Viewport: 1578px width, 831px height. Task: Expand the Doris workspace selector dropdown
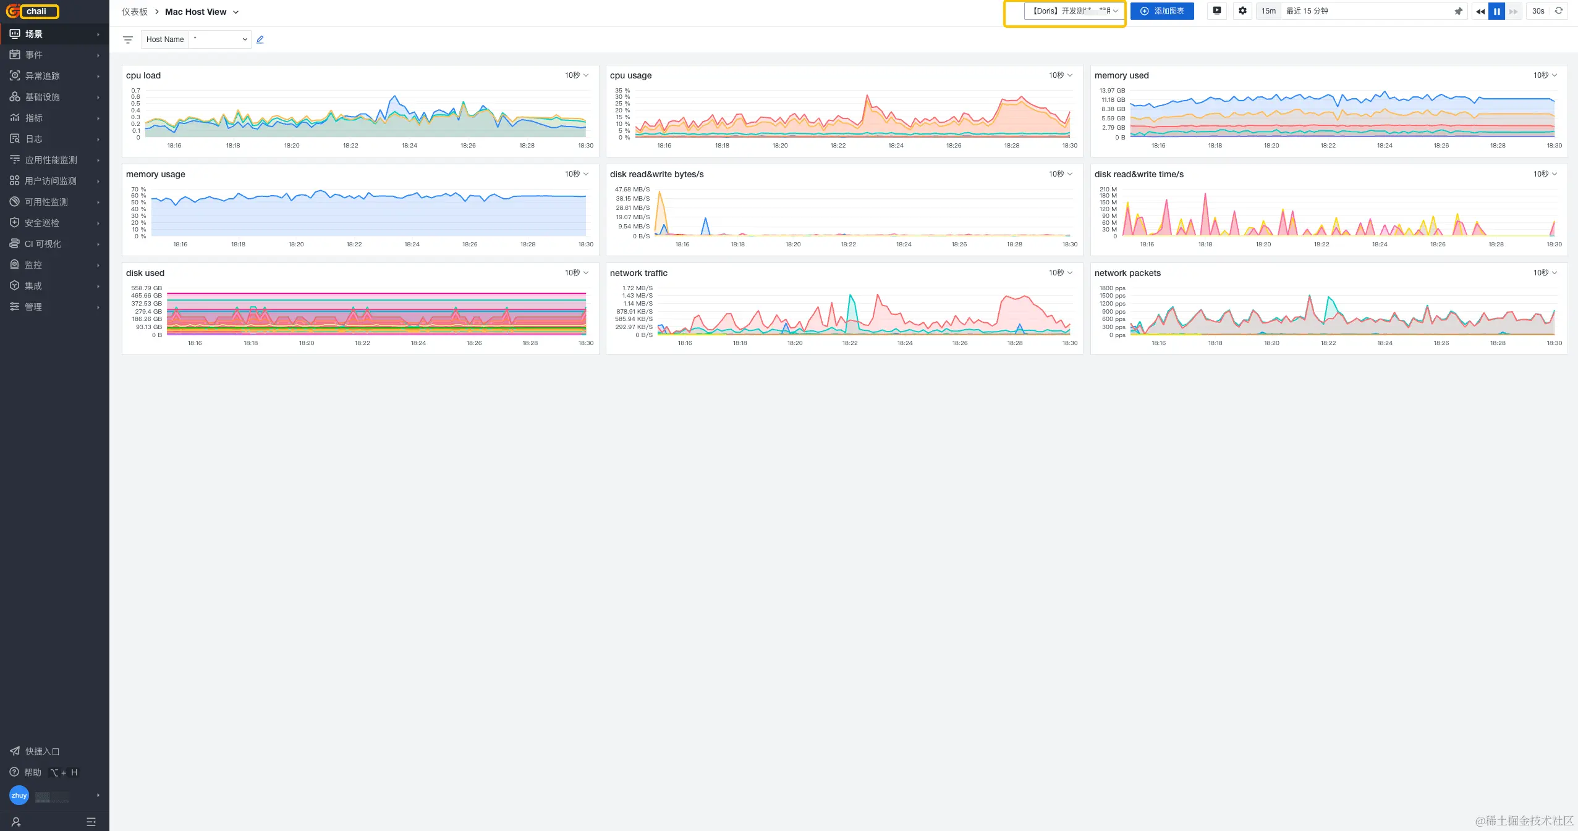[1074, 11]
